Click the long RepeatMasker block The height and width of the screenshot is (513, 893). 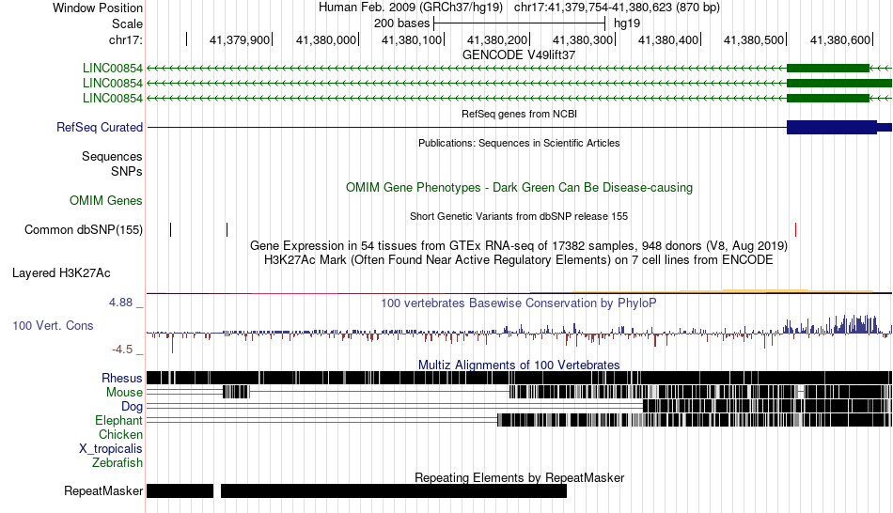pyautogui.click(x=394, y=490)
